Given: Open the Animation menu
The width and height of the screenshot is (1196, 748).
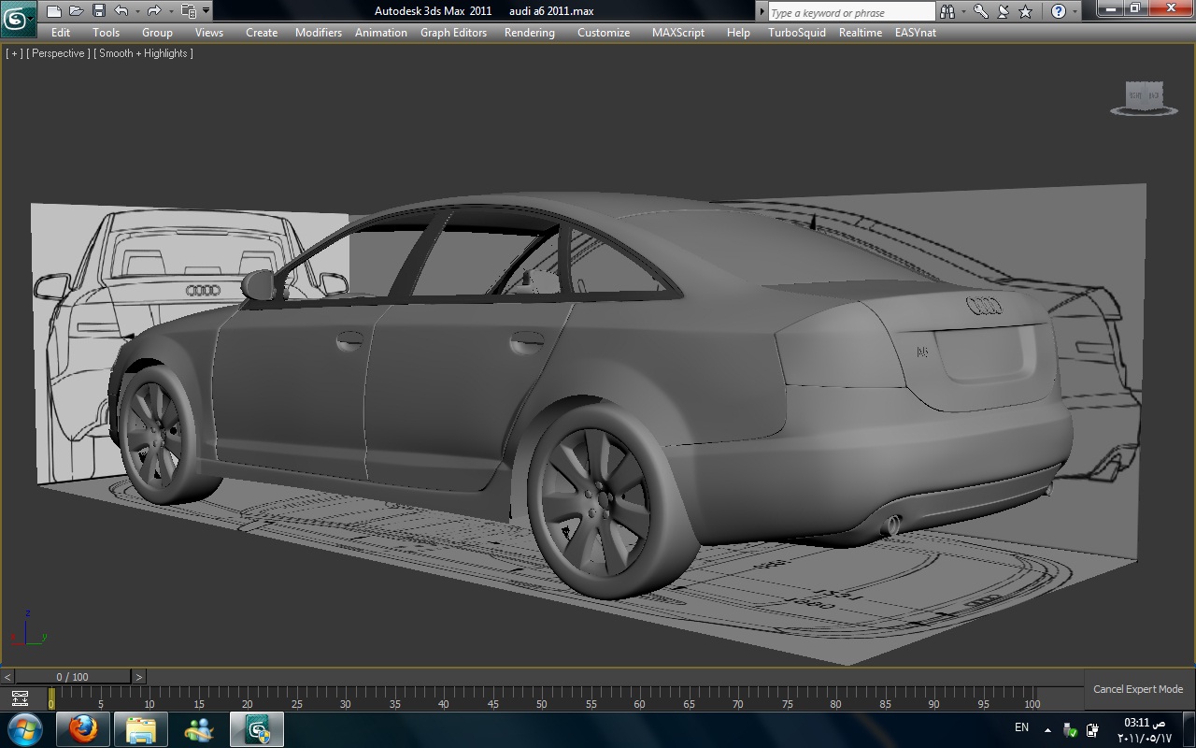Looking at the screenshot, I should (x=381, y=32).
